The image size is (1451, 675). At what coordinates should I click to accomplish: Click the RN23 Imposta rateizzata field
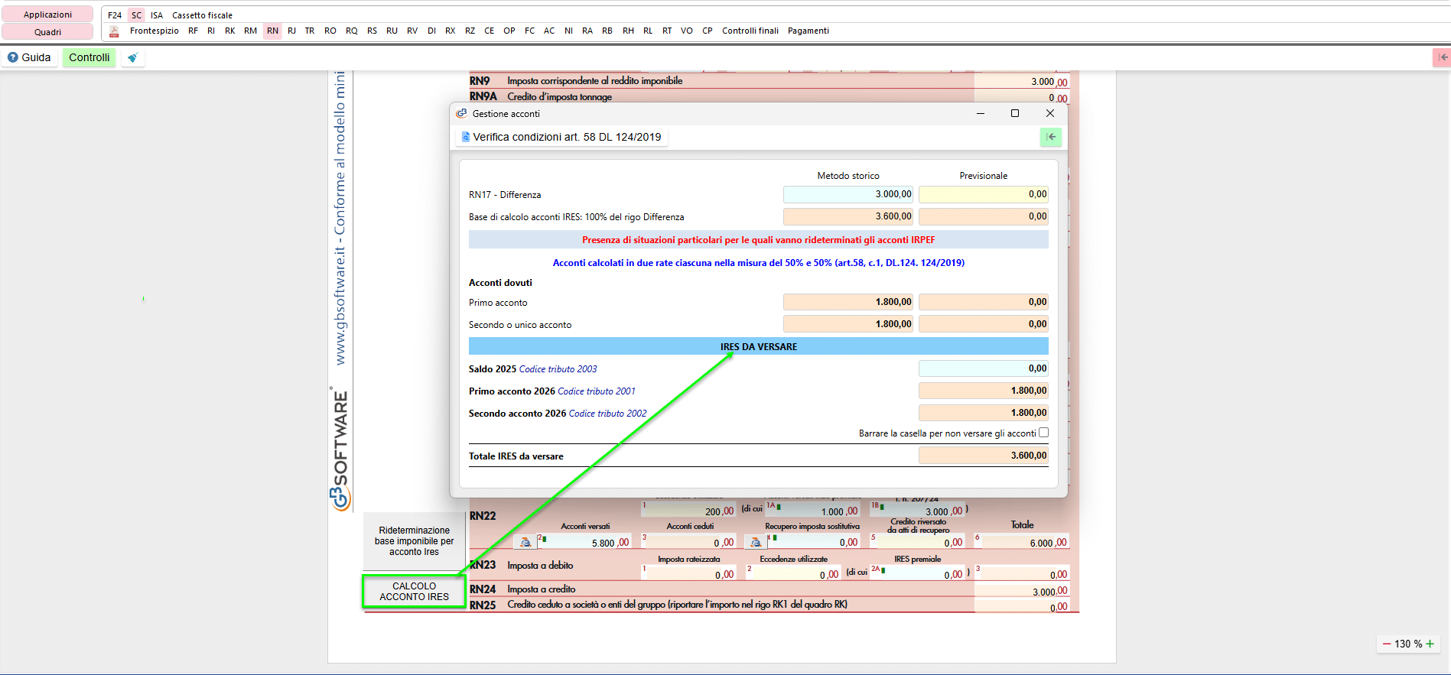point(688,573)
